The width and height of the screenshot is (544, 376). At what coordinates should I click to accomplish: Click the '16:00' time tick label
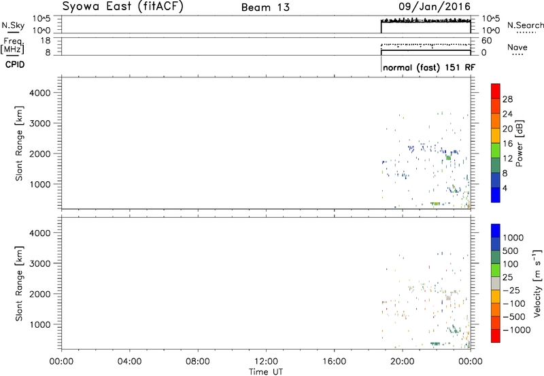[x=334, y=362]
